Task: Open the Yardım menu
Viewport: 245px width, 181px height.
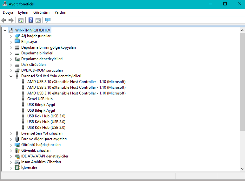Action: click(x=60, y=12)
